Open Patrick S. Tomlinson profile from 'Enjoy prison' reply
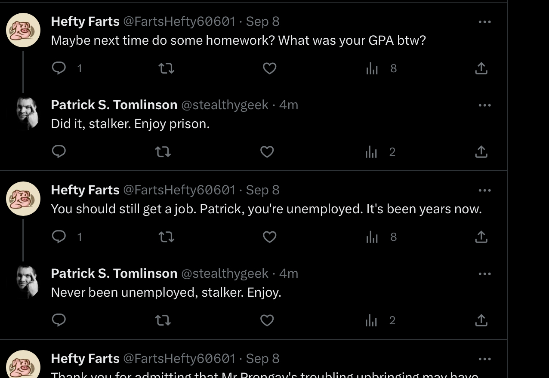This screenshot has height=378, width=549. [x=114, y=104]
